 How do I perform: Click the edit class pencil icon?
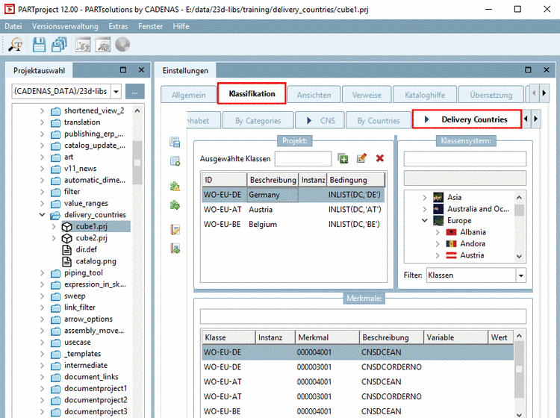click(x=361, y=158)
